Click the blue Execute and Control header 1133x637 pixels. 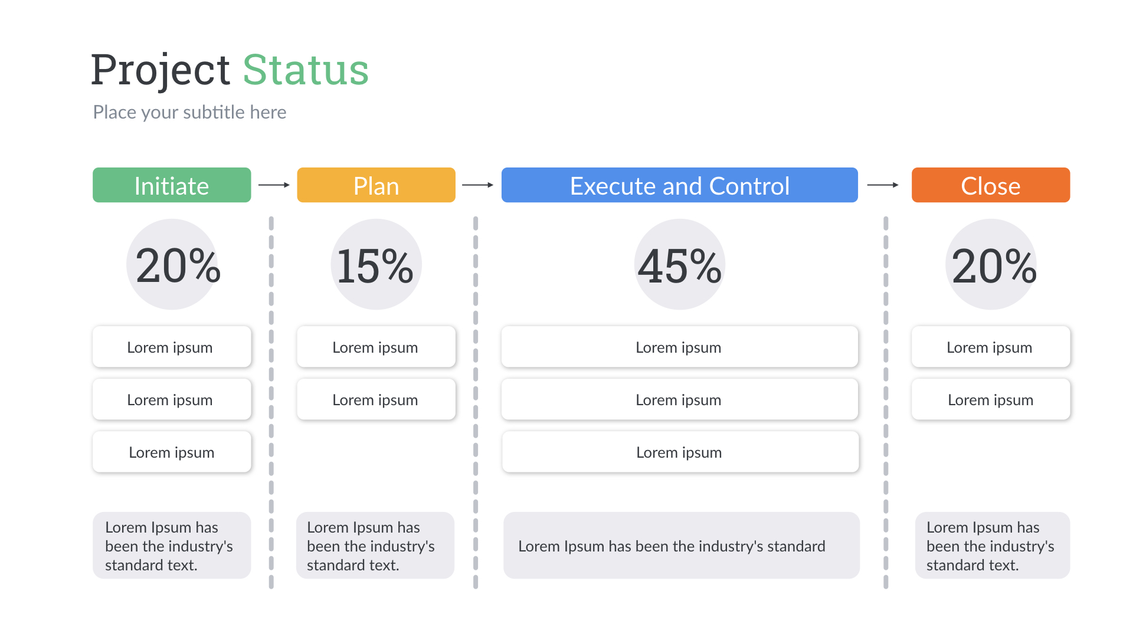(679, 185)
